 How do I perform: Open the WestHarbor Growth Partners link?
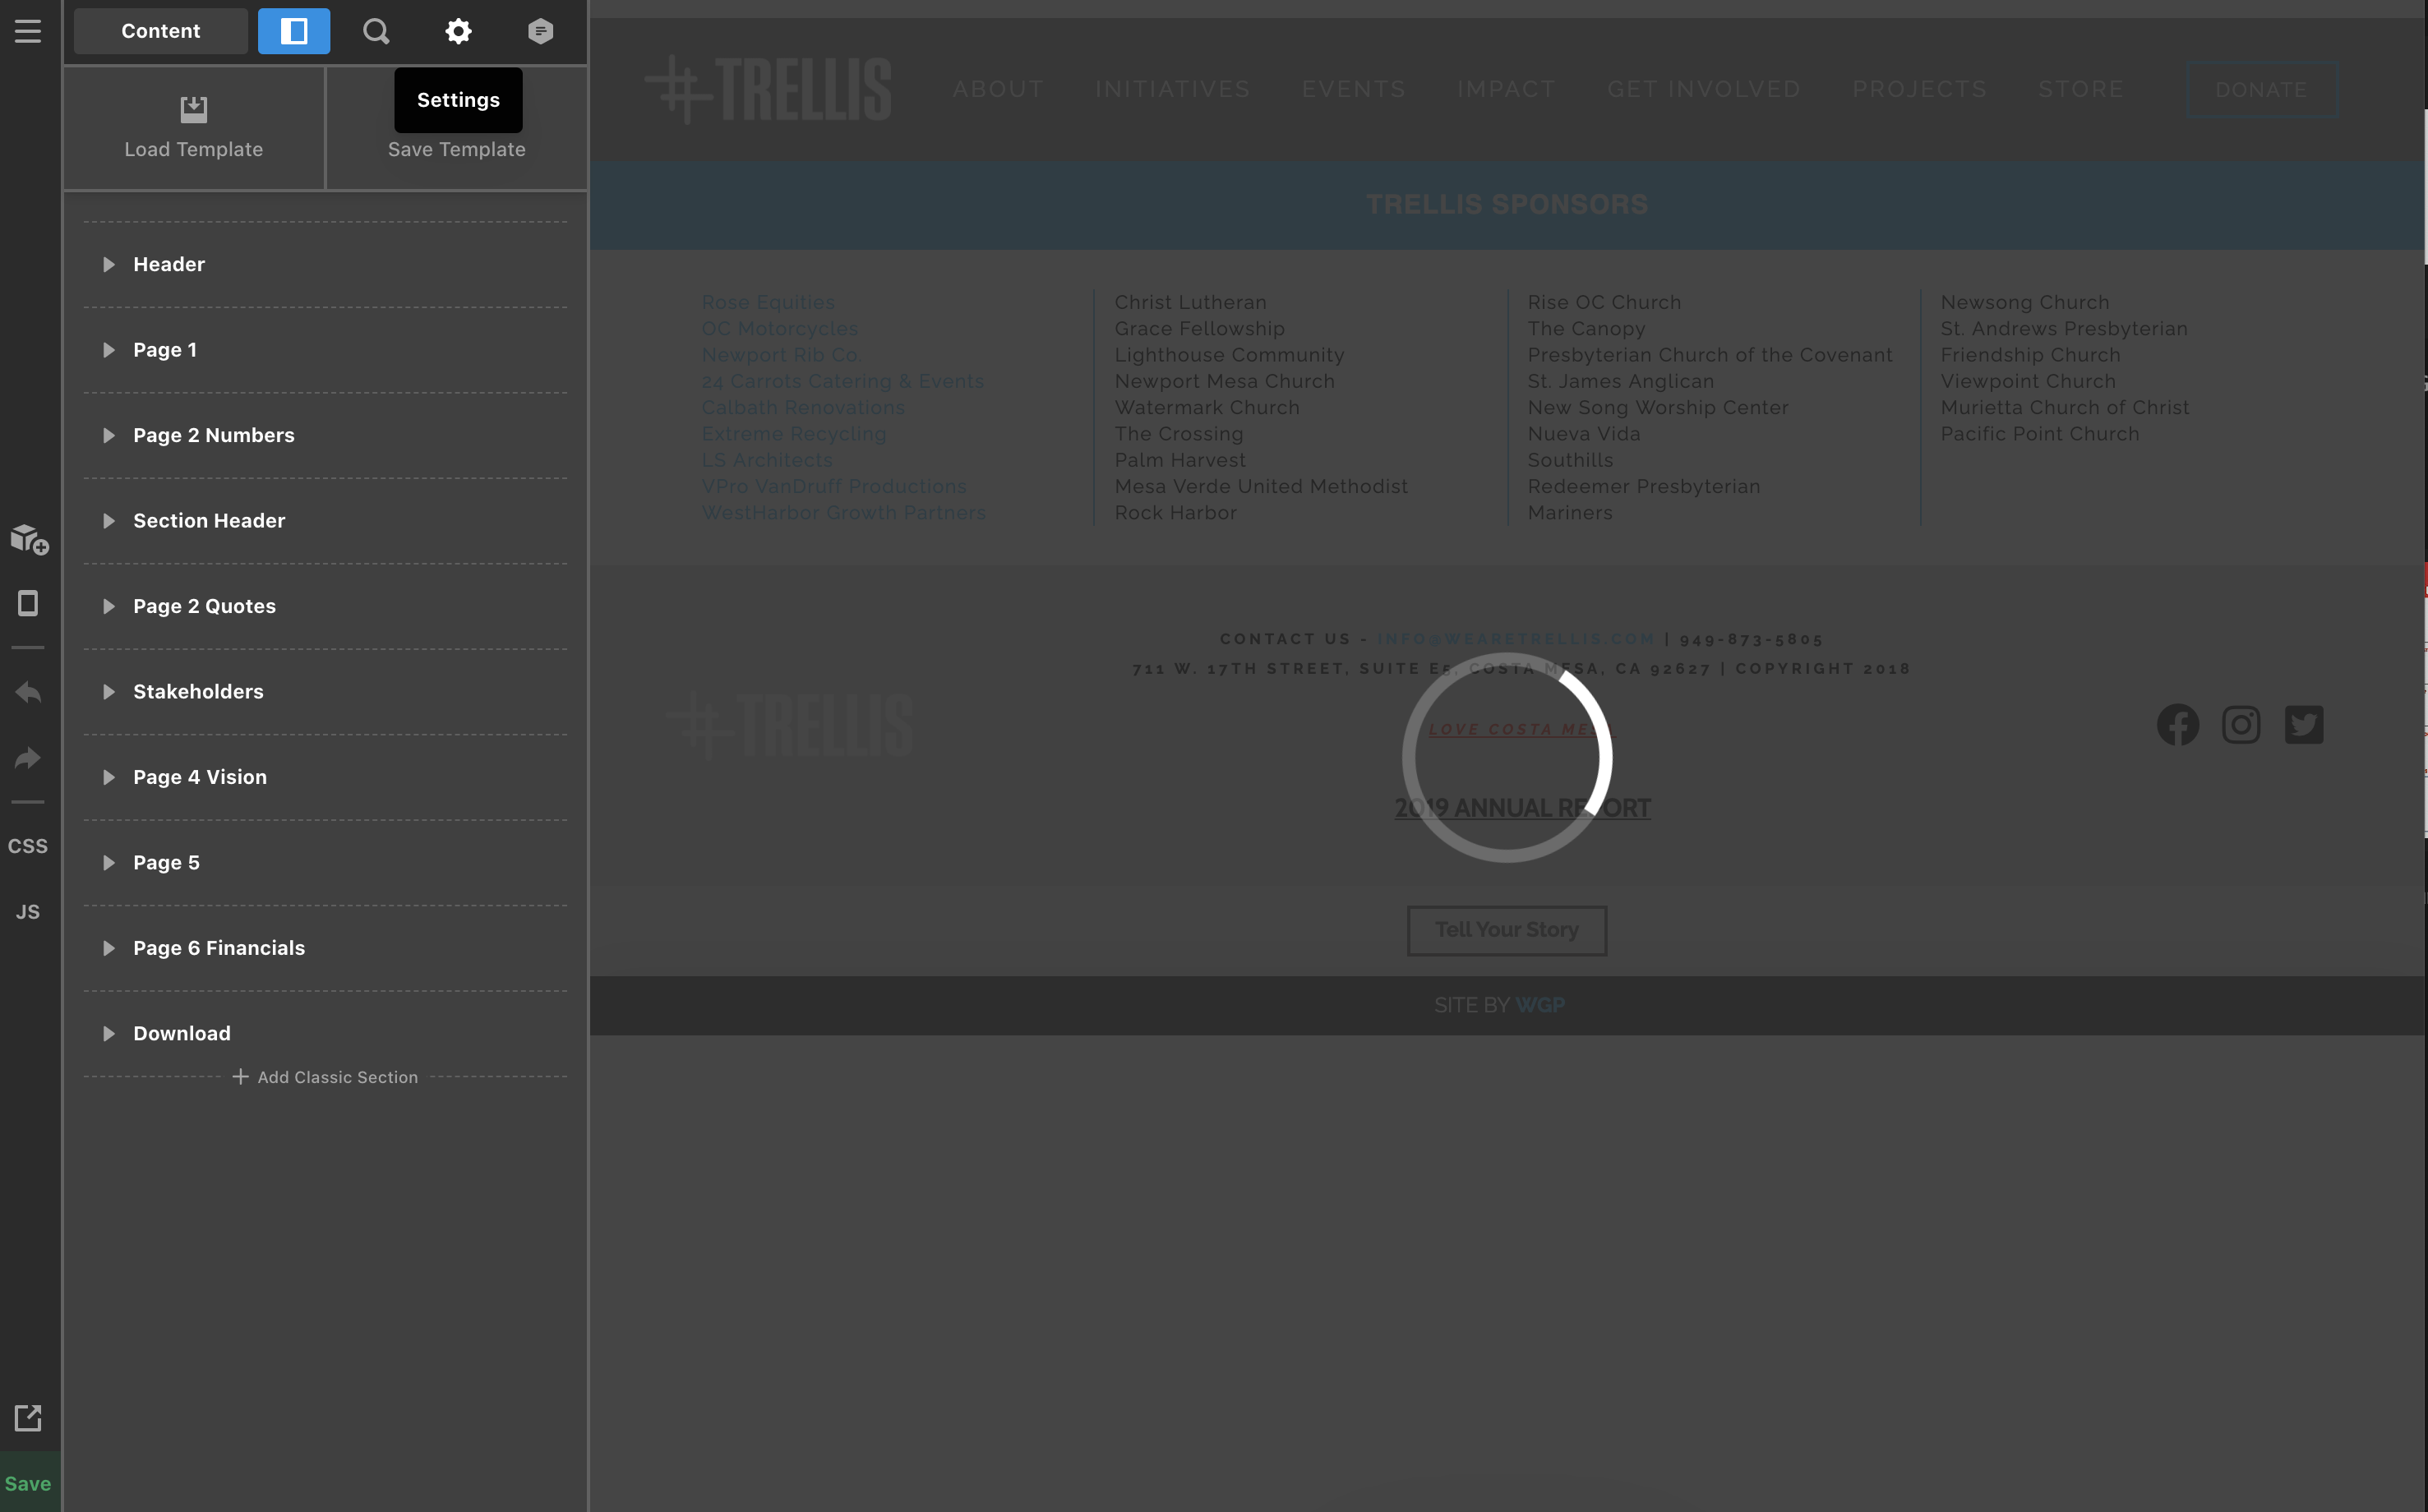point(844,512)
